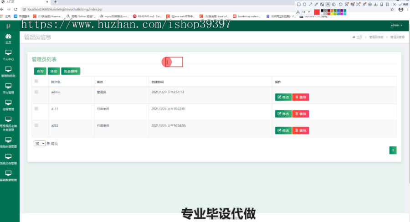
Task: Select the pencil drawing tool
Action: [x=317, y=5]
